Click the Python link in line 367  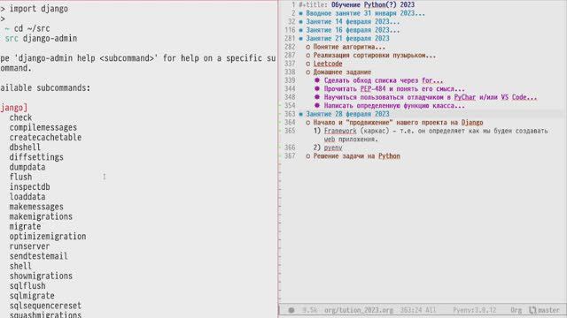pyautogui.click(x=389, y=156)
